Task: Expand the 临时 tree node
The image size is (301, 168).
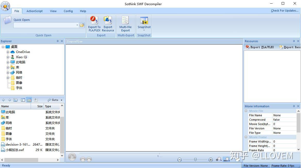Action: click(8, 78)
